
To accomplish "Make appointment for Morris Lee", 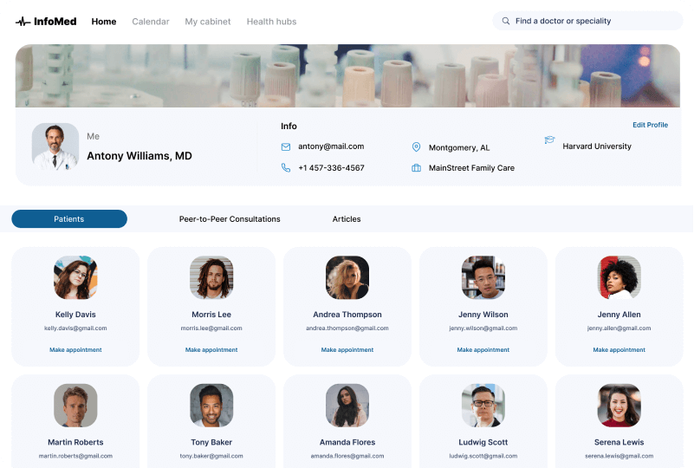I will coord(211,350).
